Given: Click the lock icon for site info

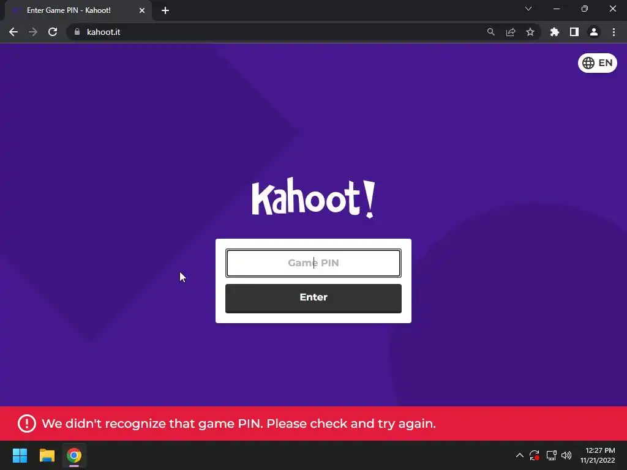Looking at the screenshot, I should [77, 32].
